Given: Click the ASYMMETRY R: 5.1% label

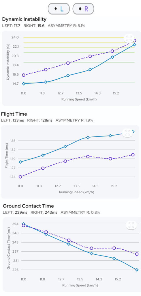Looking at the screenshot, I should (66, 26).
